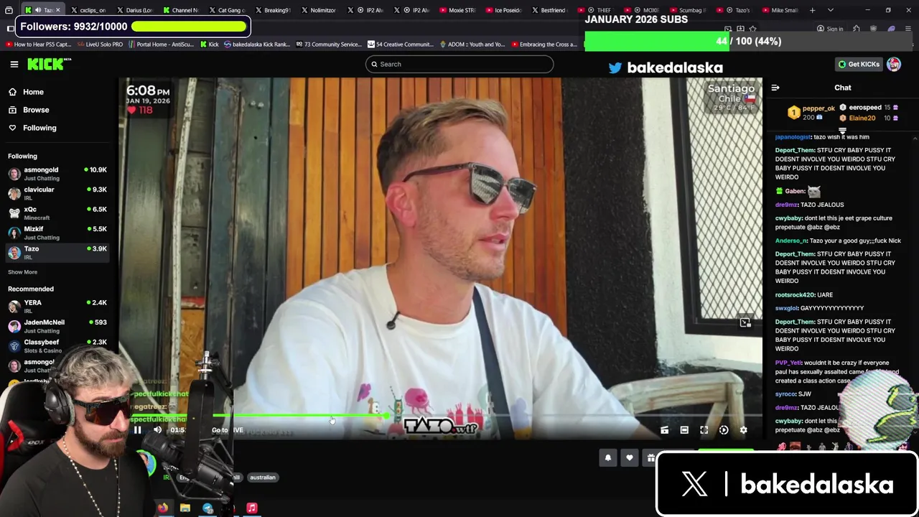
Task: Open asmongold channel with 10.9K viewers
Action: click(57, 174)
